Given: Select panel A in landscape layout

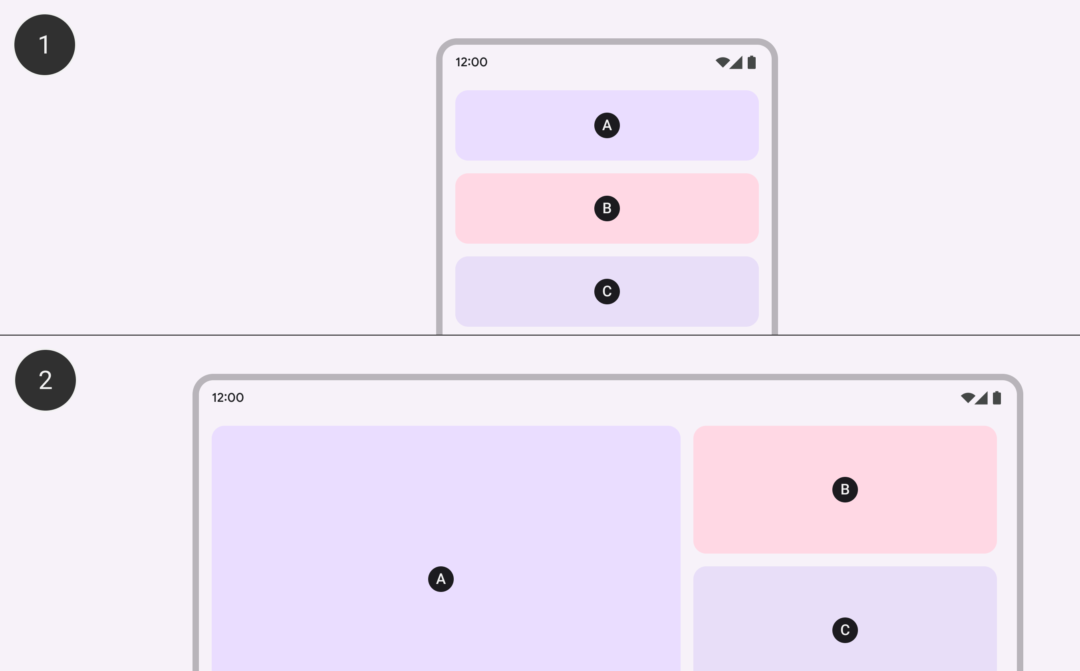Looking at the screenshot, I should [x=440, y=578].
